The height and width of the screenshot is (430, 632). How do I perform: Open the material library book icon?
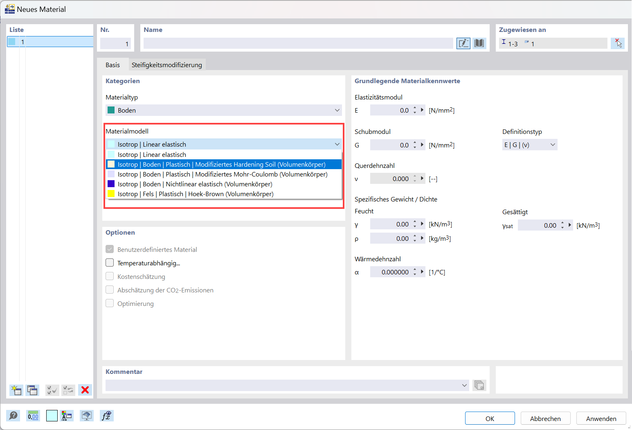pos(479,43)
